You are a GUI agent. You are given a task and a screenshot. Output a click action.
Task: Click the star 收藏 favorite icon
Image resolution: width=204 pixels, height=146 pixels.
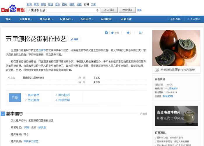coord(112,33)
